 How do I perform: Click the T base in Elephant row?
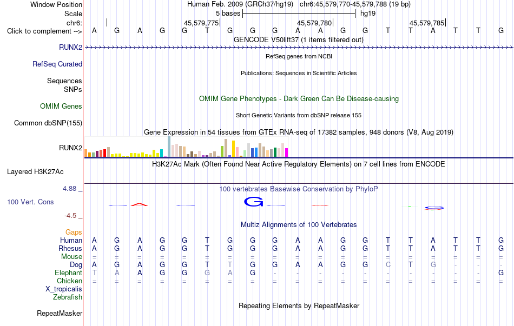(94, 272)
